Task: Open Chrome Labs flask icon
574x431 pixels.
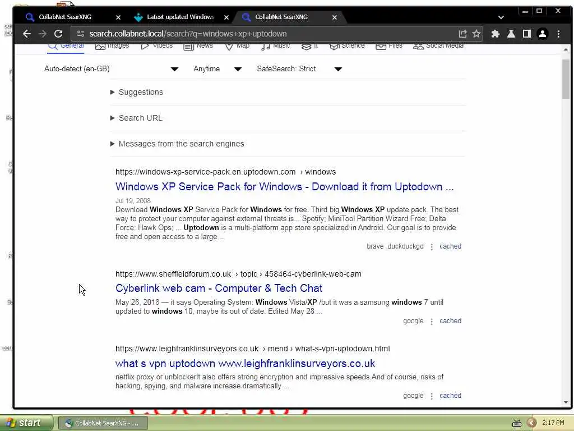Action: click(511, 34)
